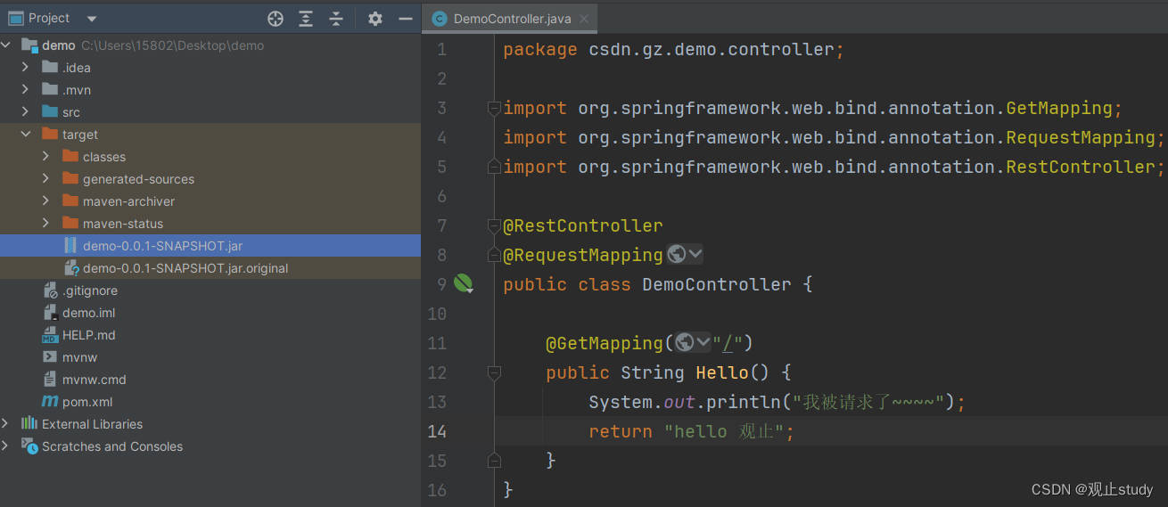
Task: Open Project panel settings gear
Action: pyautogui.click(x=375, y=18)
